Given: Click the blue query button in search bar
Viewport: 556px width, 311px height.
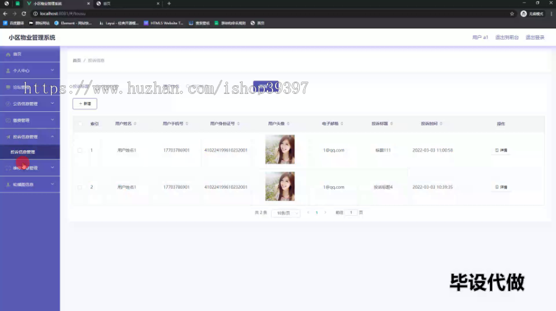Looking at the screenshot, I should tap(266, 87).
